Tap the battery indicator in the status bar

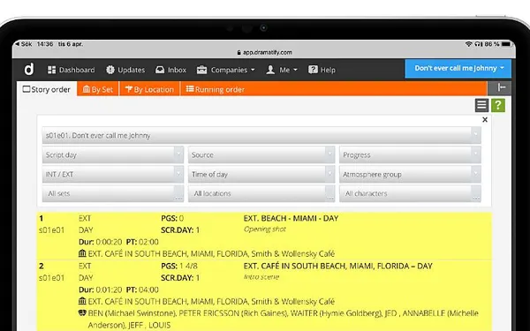pos(506,44)
